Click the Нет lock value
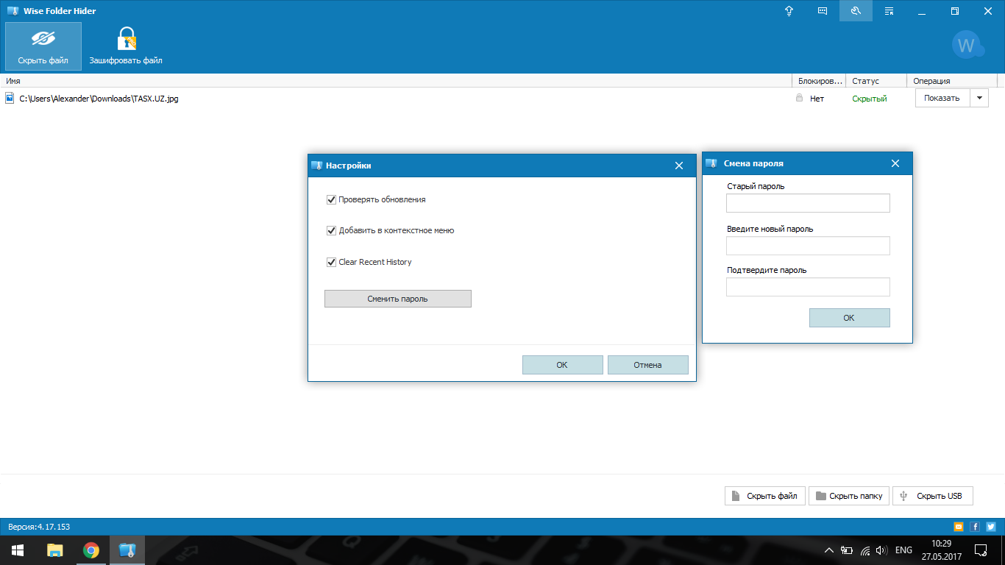 [x=817, y=99]
